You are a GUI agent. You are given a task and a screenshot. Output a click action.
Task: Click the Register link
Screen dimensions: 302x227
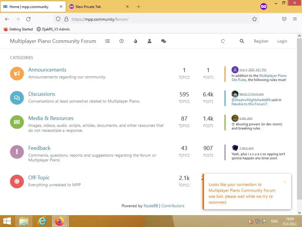[261, 41]
